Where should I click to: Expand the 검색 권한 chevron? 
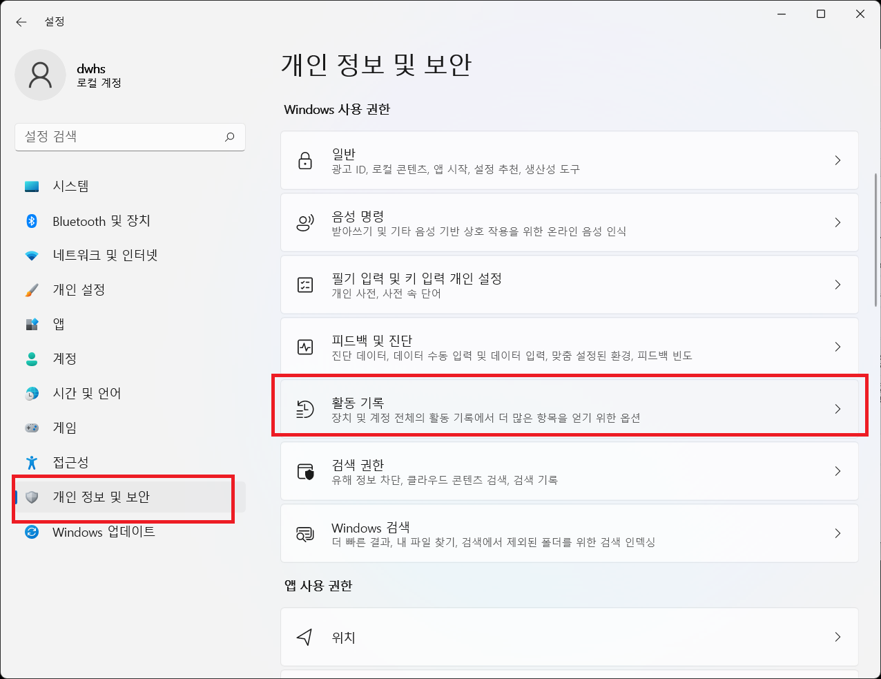838,471
